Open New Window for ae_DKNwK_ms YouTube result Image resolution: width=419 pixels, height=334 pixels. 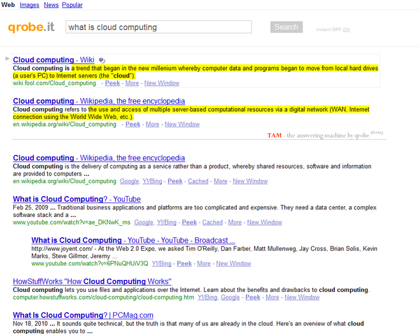coord(264,222)
